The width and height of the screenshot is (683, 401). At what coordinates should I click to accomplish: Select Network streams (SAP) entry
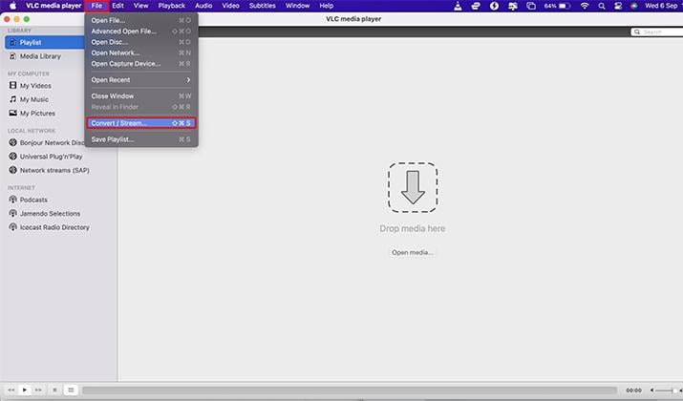point(54,170)
